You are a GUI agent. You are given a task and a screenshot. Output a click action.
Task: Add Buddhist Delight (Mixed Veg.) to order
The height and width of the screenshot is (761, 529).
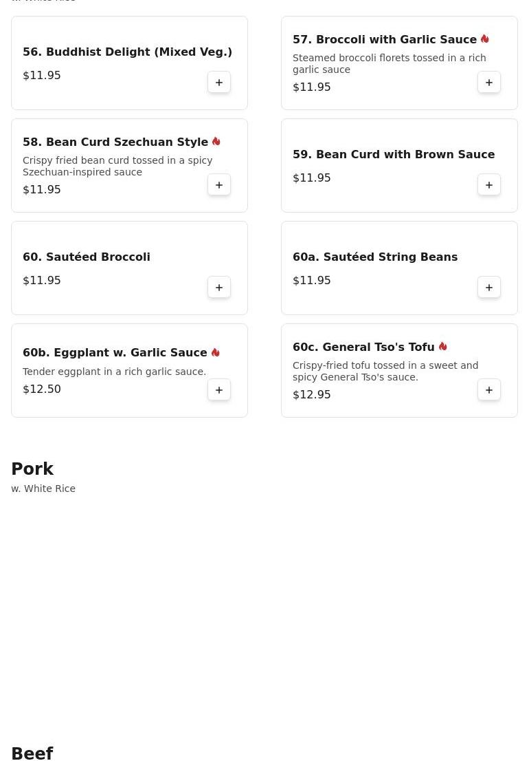pyautogui.click(x=219, y=83)
